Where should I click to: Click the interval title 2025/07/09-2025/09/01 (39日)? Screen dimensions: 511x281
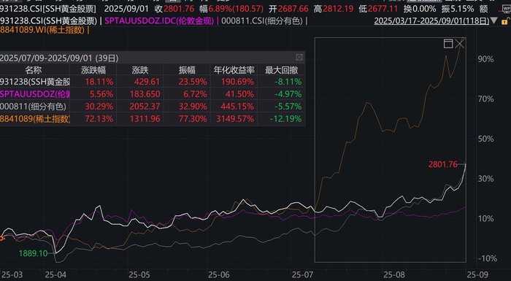pyautogui.click(x=59, y=58)
